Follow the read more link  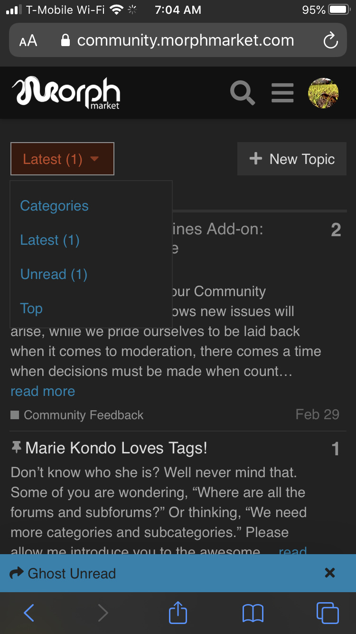tap(43, 391)
